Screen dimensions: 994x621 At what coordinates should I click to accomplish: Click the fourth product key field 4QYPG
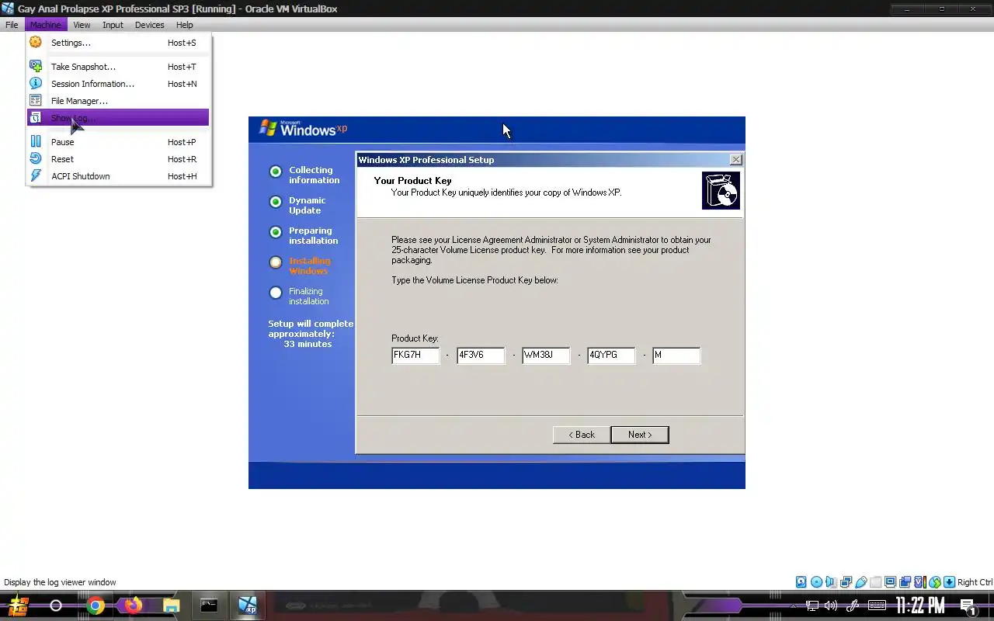coord(611,356)
